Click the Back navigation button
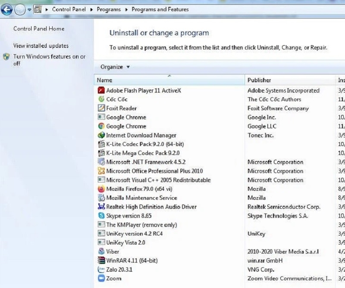 [7, 9]
